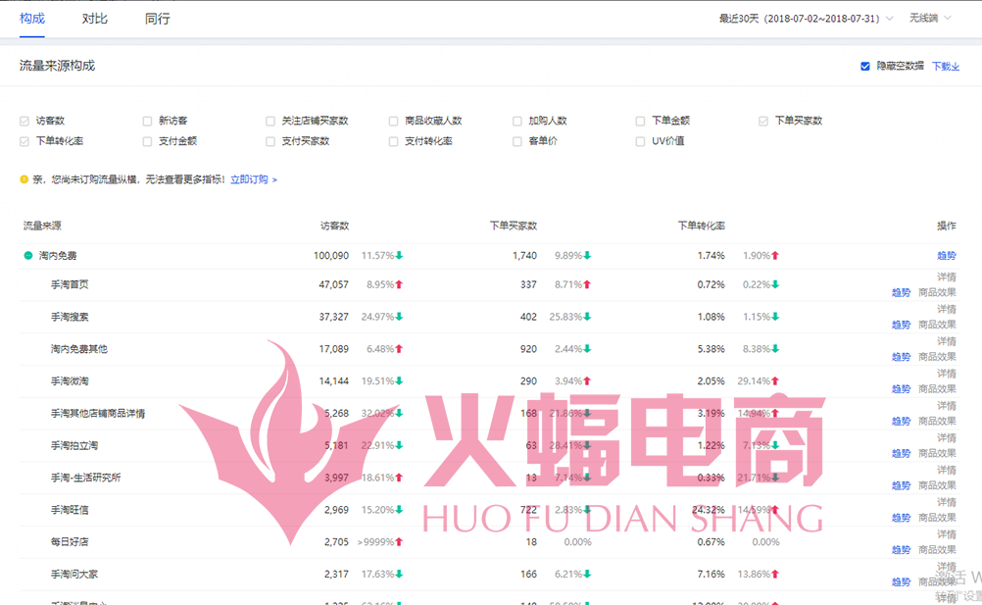Open 商品效果 for the 手淘其他店铺商品详情 row
This screenshot has height=605, width=982.
click(x=938, y=422)
